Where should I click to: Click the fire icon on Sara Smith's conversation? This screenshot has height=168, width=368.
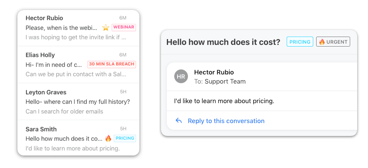[x=108, y=138]
